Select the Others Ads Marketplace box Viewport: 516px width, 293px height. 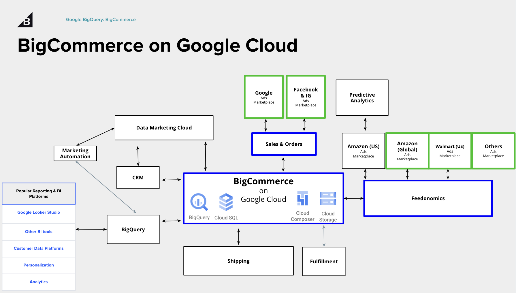click(494, 151)
